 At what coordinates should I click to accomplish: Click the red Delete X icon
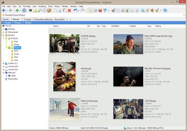70,10
